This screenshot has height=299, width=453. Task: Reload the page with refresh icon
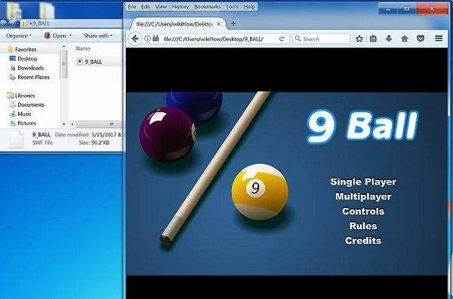[x=282, y=38]
